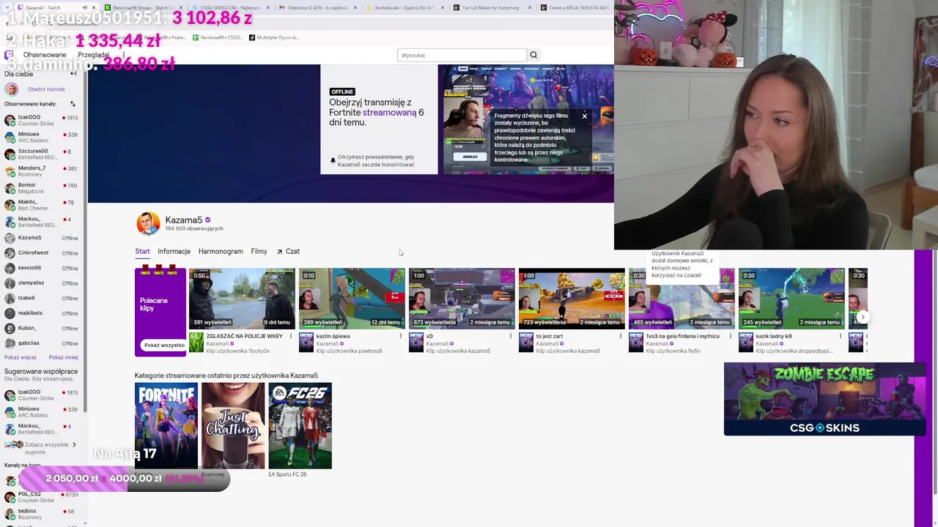Open the offline stream preview video

(525, 119)
